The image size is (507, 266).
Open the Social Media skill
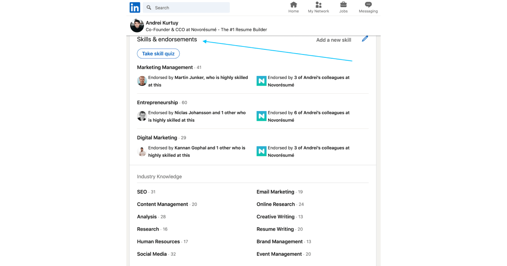[152, 254]
